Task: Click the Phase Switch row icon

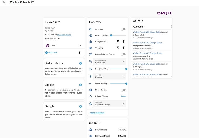Action: click(x=91, y=90)
